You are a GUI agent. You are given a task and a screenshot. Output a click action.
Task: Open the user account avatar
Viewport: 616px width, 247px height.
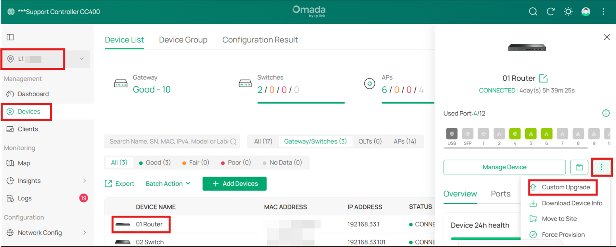(586, 12)
